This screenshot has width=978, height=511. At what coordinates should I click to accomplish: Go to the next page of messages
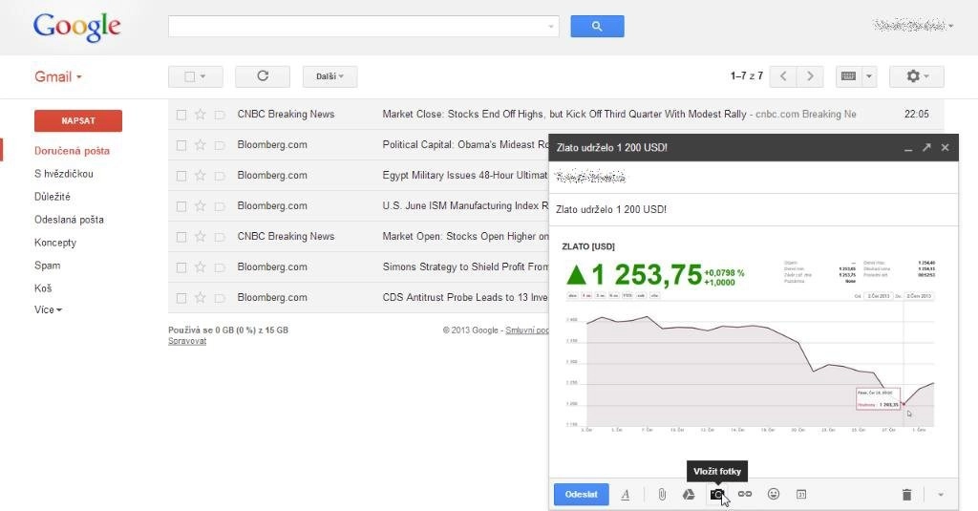[810, 76]
